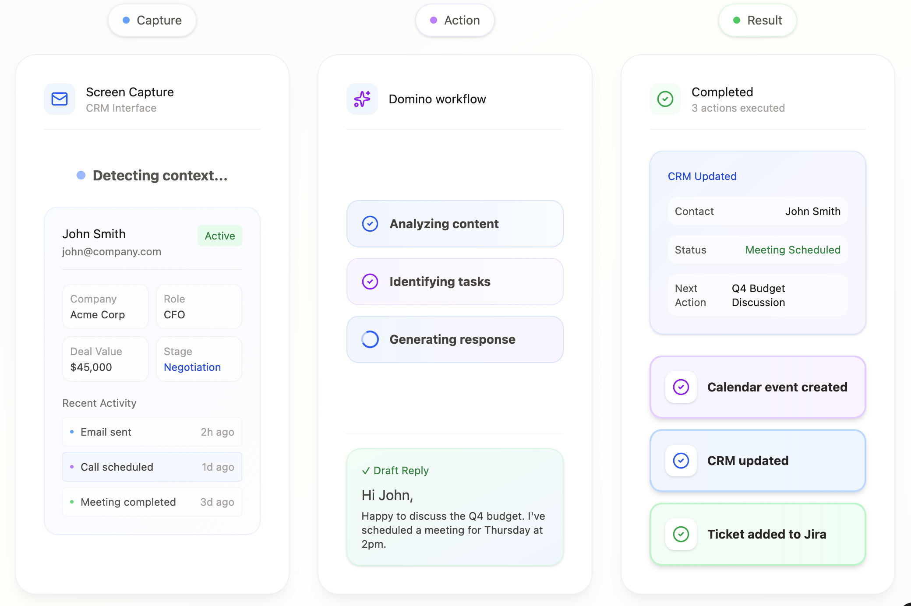Image resolution: width=911 pixels, height=606 pixels.
Task: Click the Meeting Scheduled status value
Action: tap(793, 250)
